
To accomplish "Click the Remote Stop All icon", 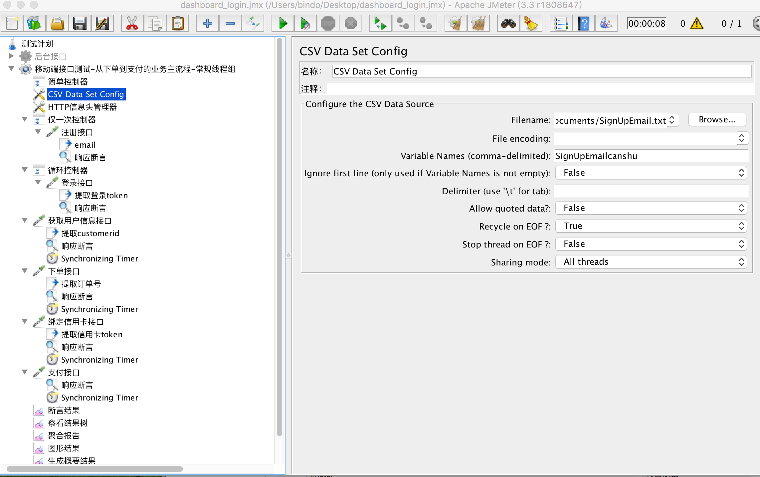I will (x=403, y=23).
